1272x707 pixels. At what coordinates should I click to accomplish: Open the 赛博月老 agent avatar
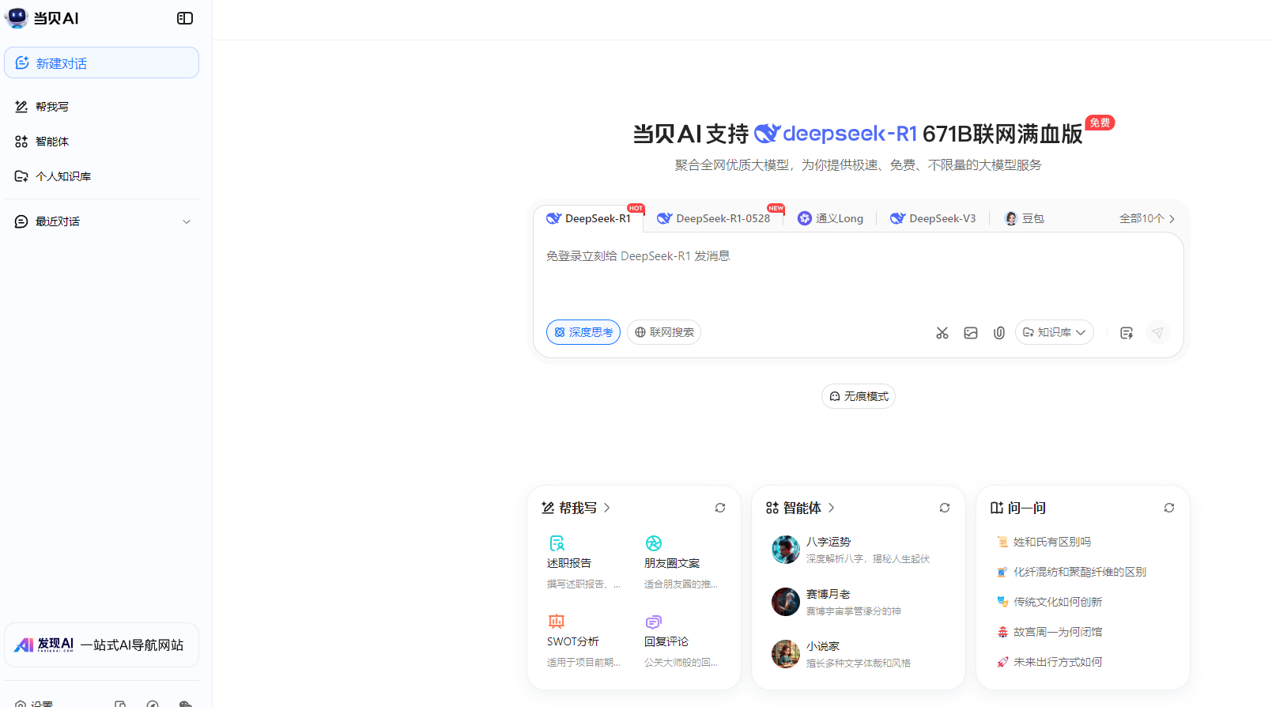786,602
